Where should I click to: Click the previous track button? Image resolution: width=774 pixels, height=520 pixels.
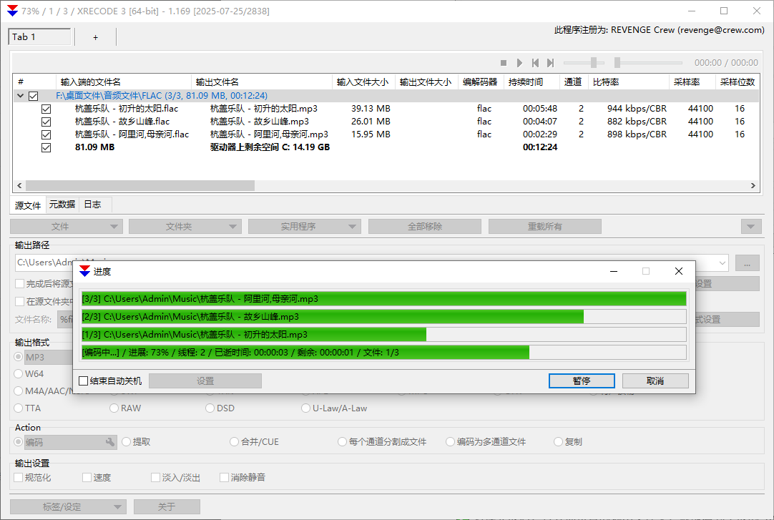pos(535,63)
